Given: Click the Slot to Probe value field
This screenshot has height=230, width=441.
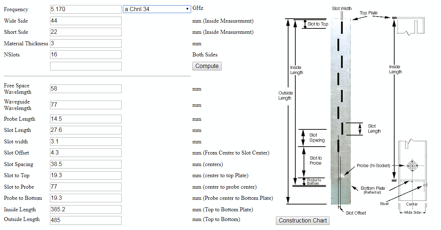Looking at the screenshot, I should 86,187.
